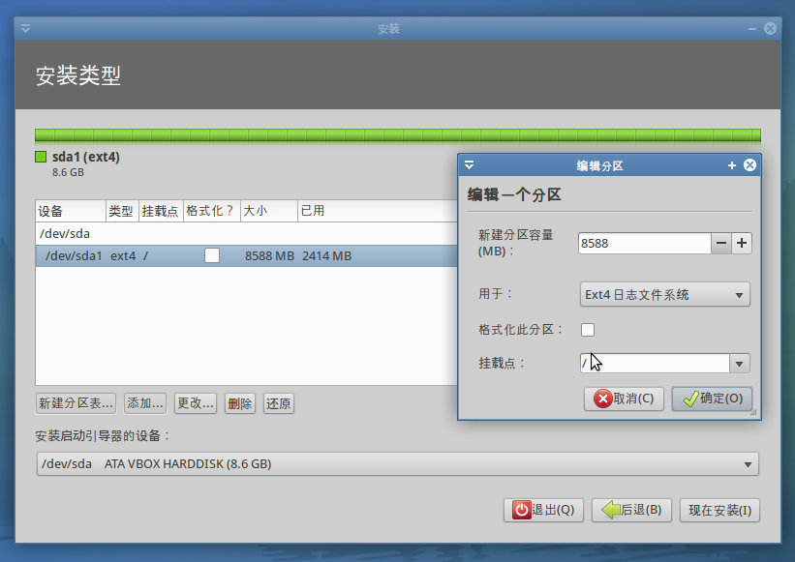Click the 设备 column header

point(71,211)
